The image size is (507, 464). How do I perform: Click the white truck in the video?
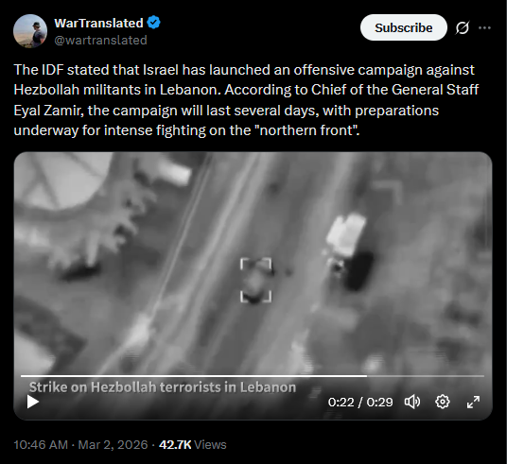point(346,236)
